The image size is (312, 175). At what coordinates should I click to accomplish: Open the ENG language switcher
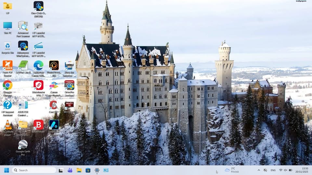273,170
